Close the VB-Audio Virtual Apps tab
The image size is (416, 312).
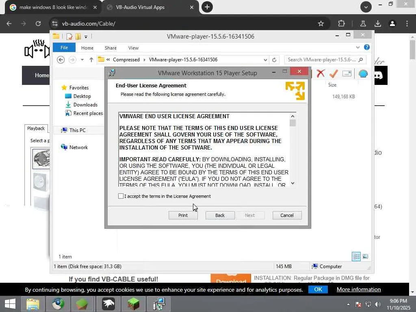192,7
